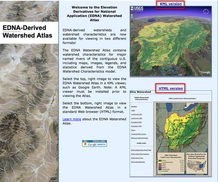
Task: Click the Download Google Earth button
Action: click(95, 143)
